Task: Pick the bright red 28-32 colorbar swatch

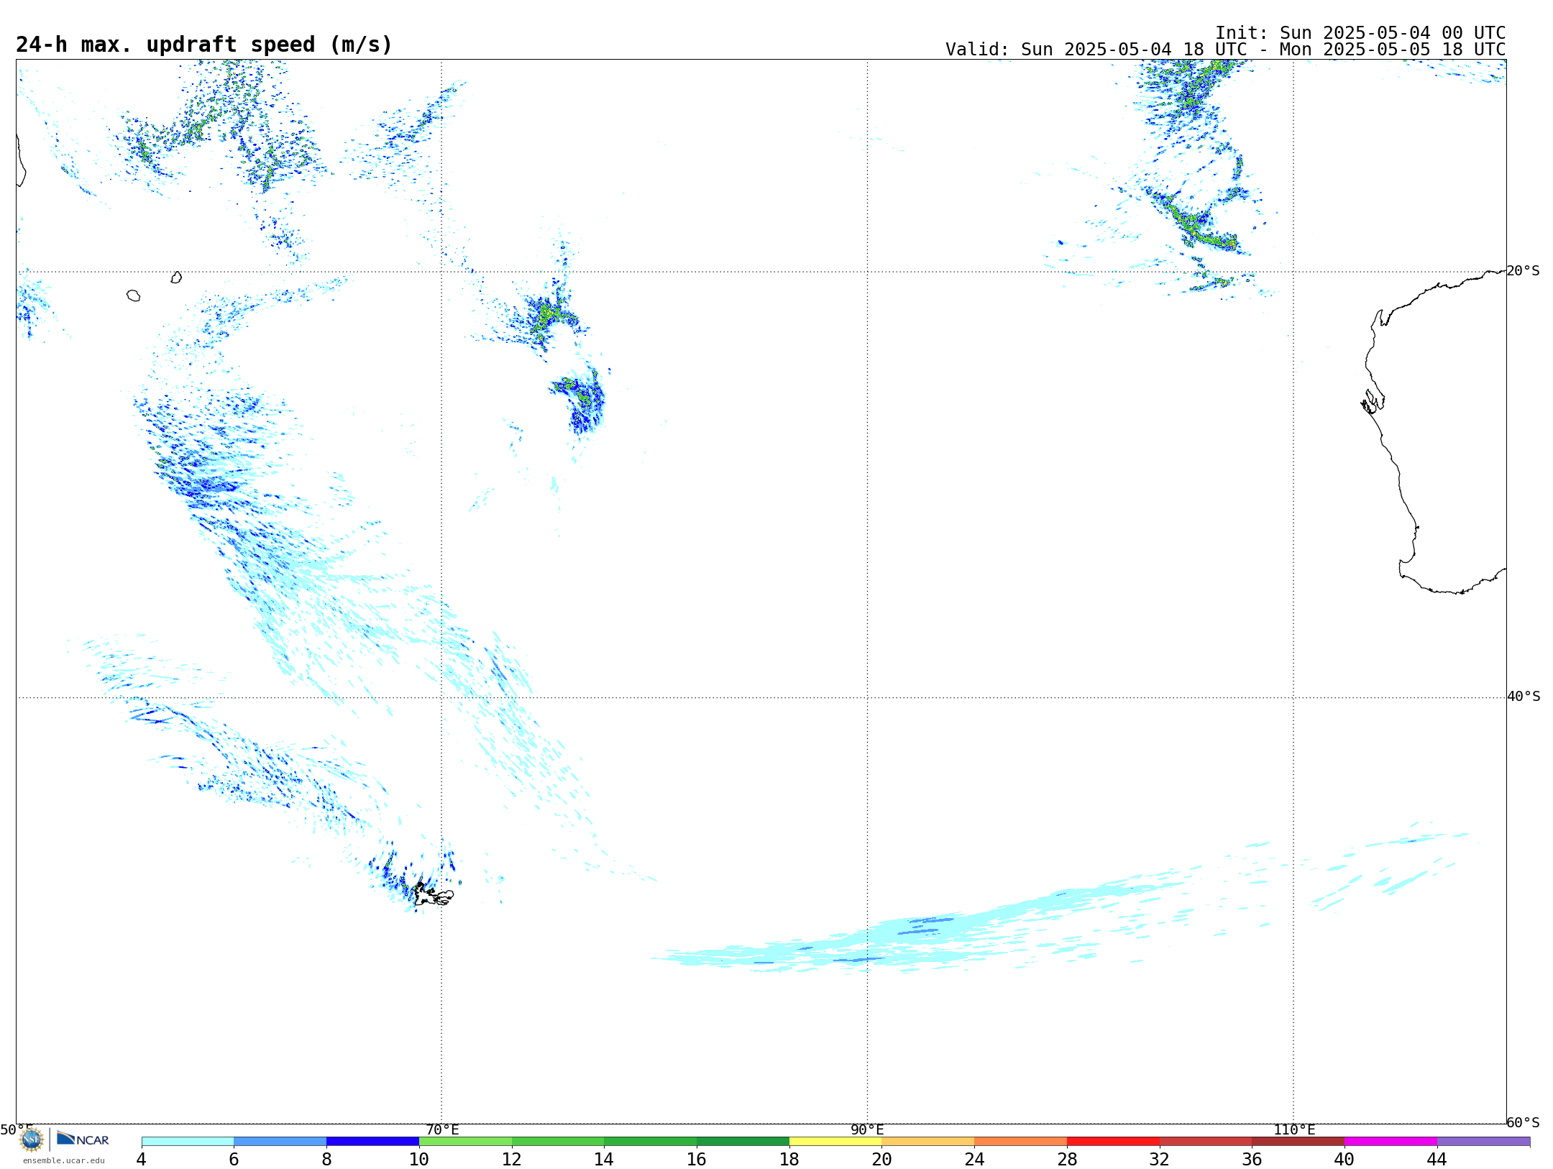Action: (1113, 1141)
